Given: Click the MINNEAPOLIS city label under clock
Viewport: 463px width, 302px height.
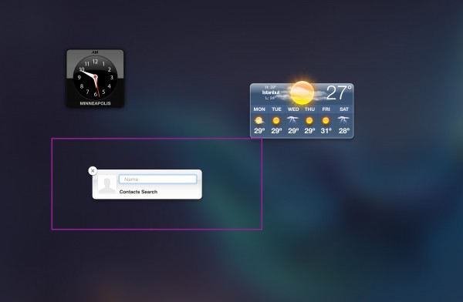Looking at the screenshot, I should click(x=95, y=103).
